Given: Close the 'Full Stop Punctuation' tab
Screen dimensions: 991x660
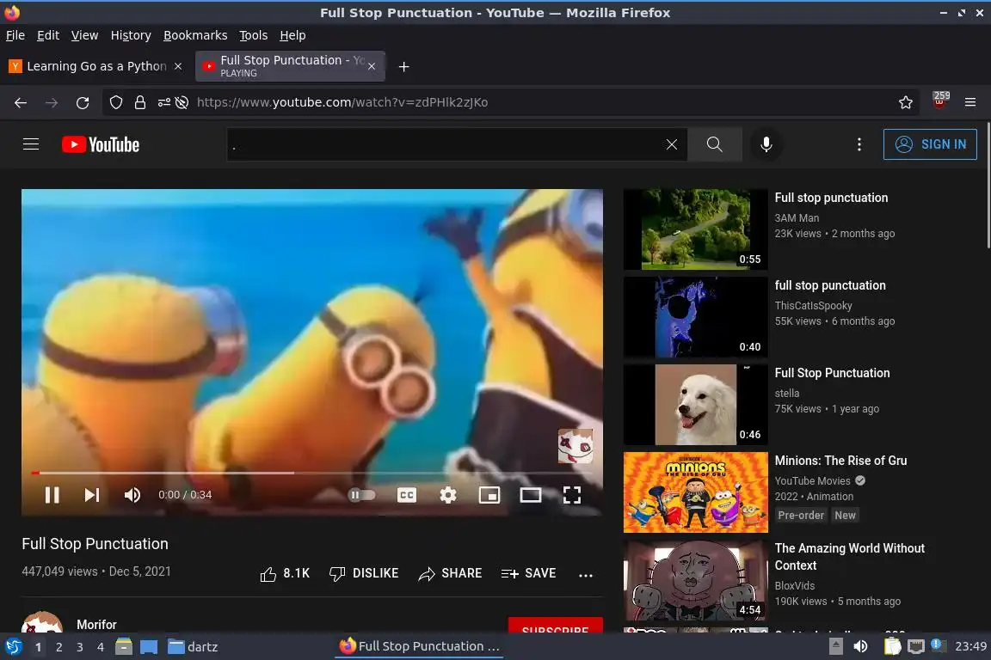Looking at the screenshot, I should coord(372,66).
